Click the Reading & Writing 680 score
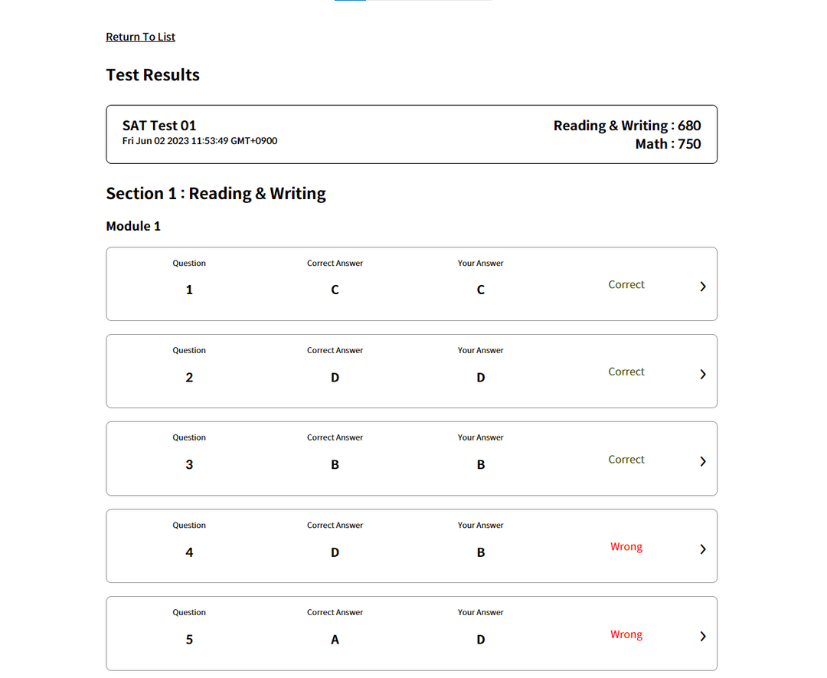The height and width of the screenshot is (678, 827). [x=627, y=125]
